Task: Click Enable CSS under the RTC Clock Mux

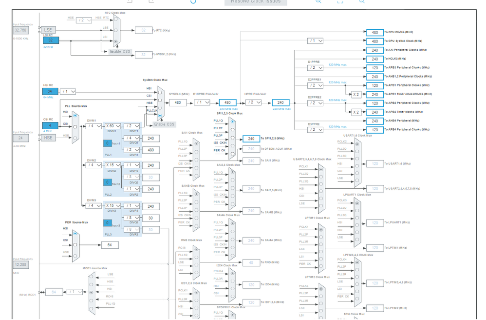Action: coord(120,51)
